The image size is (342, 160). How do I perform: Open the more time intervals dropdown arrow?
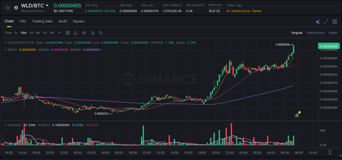(59, 33)
